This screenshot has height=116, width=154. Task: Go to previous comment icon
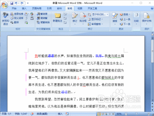pos(65,18)
